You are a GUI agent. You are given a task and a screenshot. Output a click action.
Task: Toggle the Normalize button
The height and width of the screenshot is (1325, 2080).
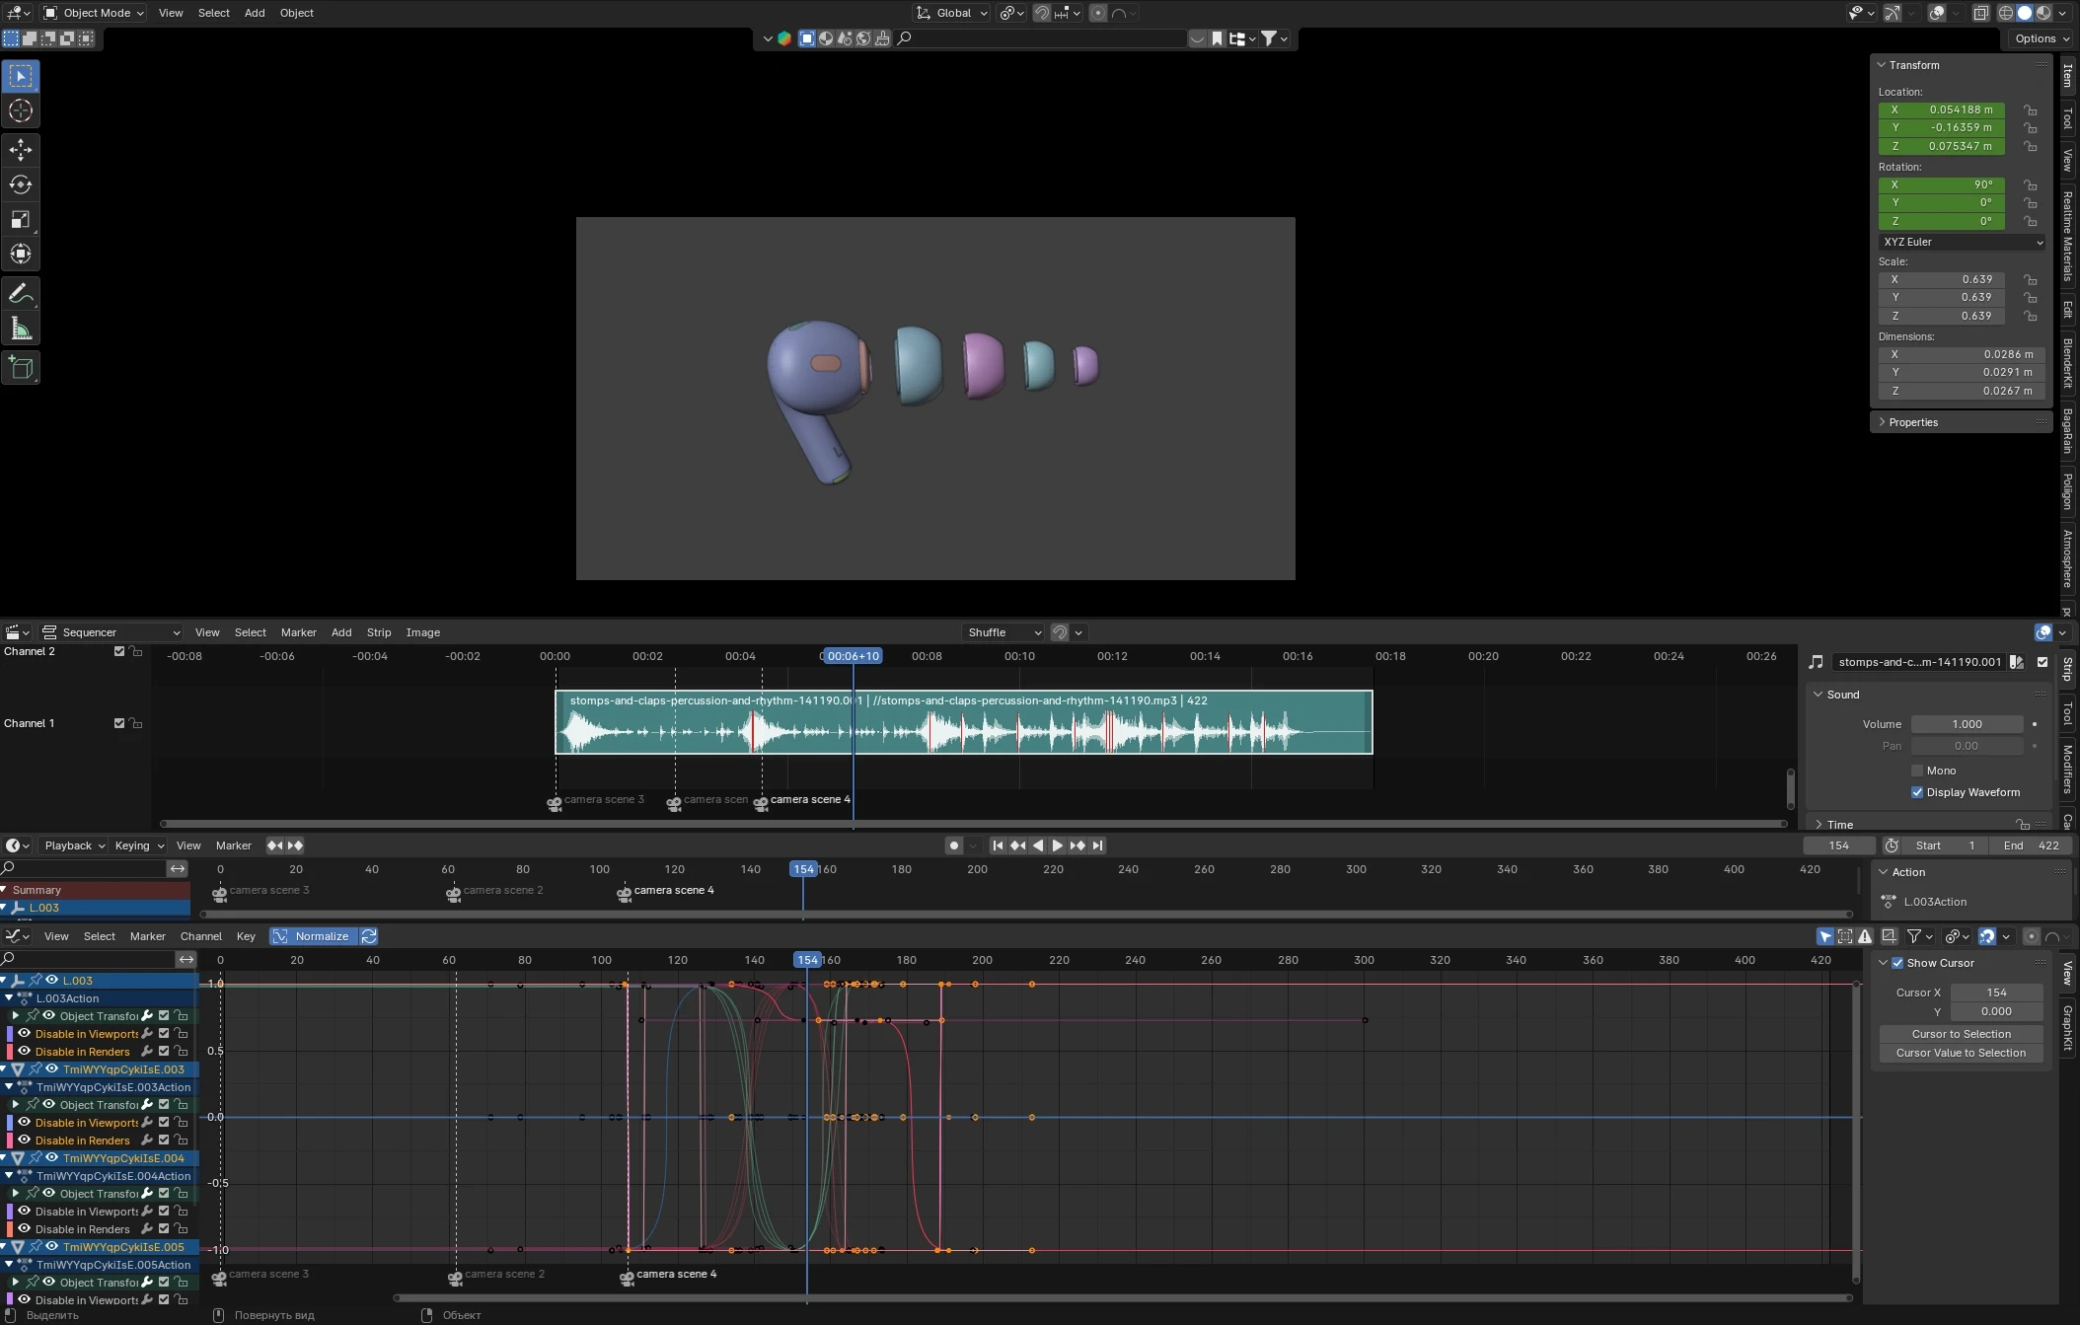pos(314,936)
